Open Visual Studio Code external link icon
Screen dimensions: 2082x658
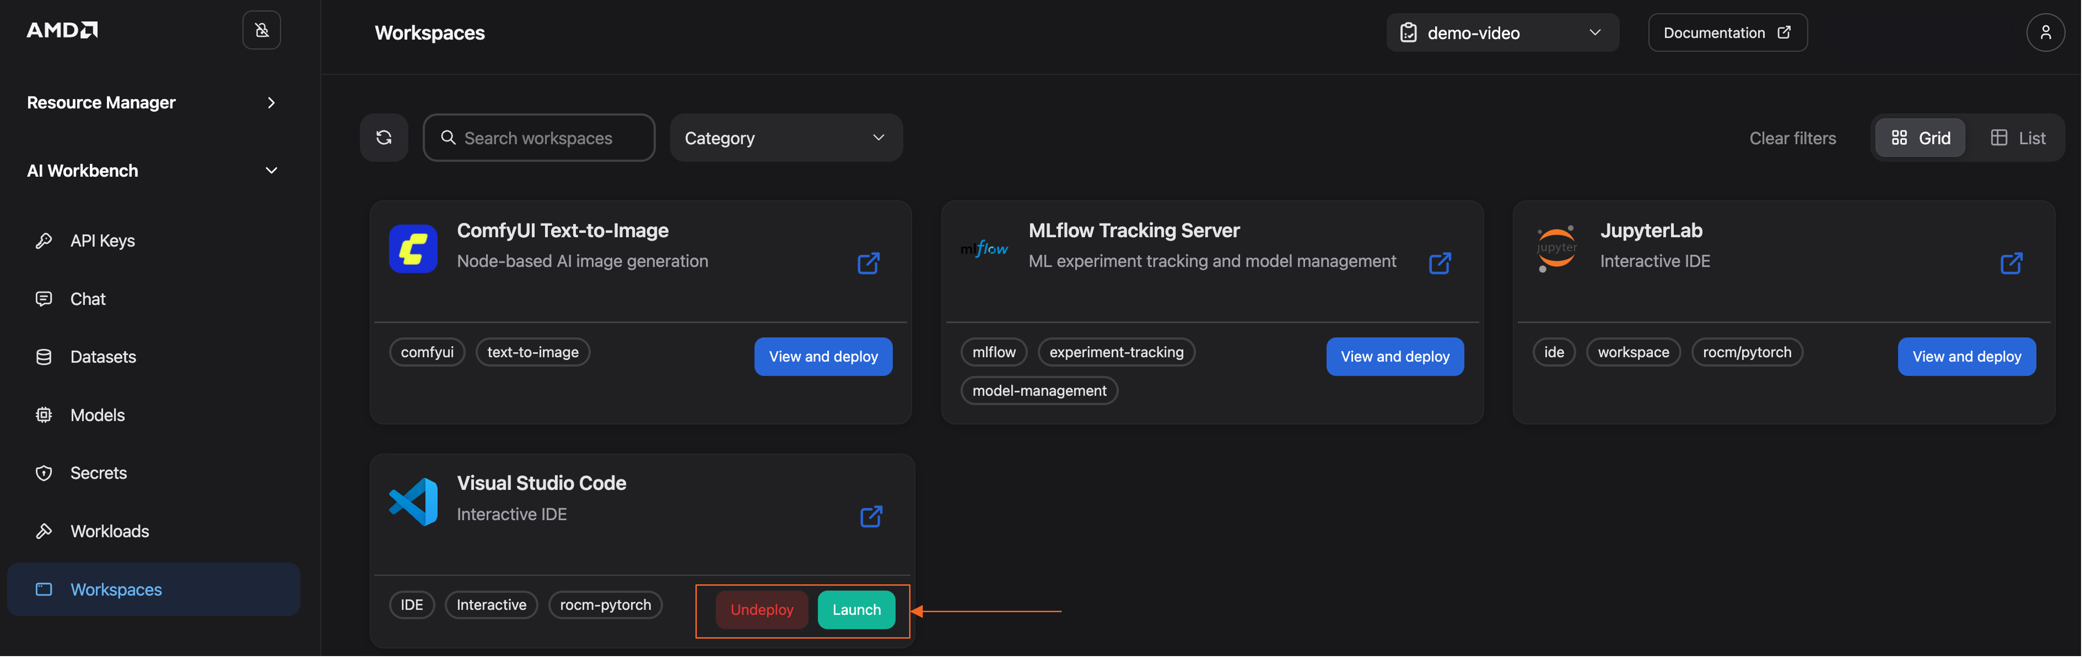[870, 517]
